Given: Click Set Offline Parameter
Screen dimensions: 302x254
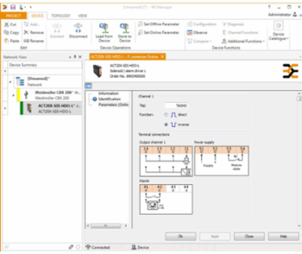Looking at the screenshot, I should coord(159,24).
